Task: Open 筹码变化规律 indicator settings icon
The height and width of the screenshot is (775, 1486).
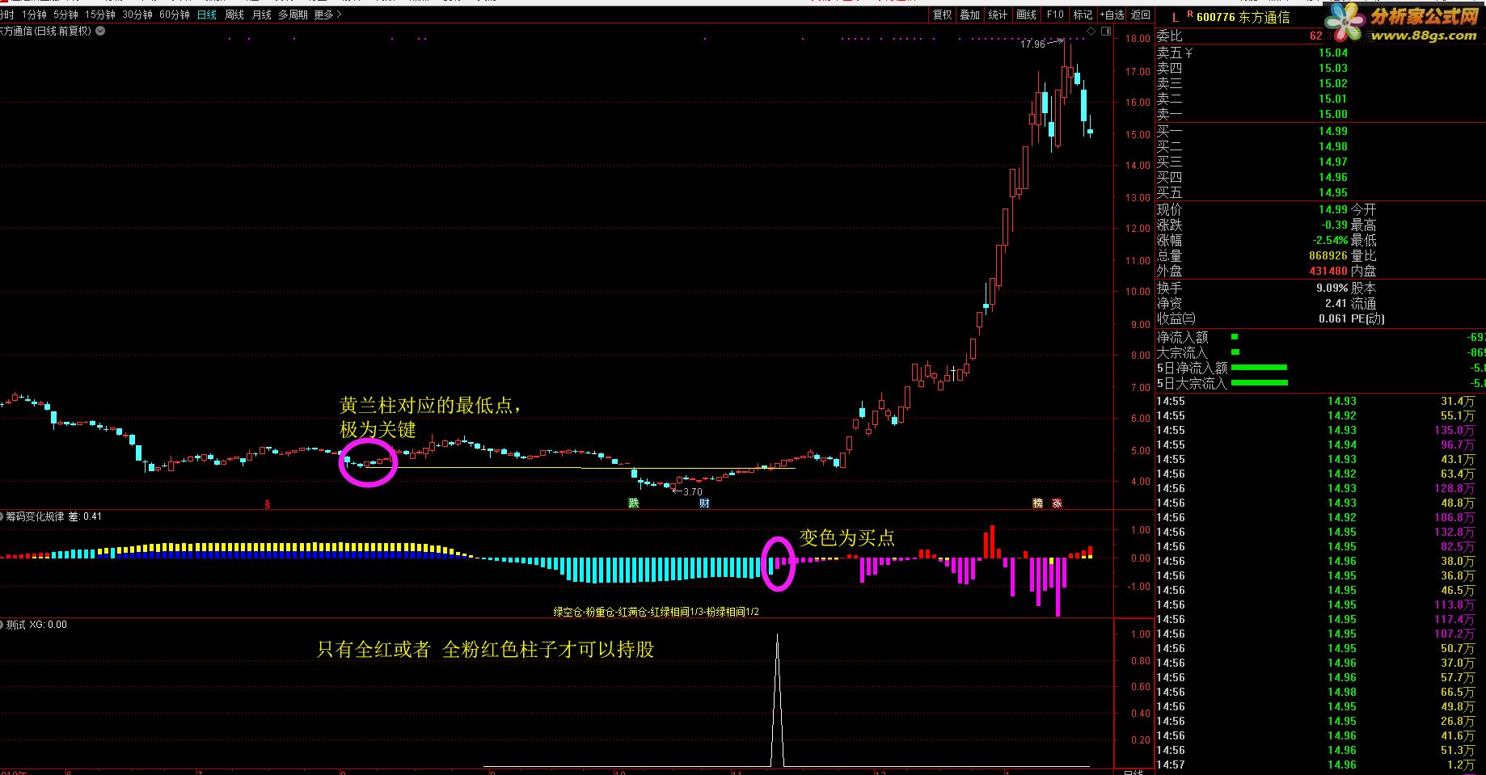Action: tap(2, 516)
